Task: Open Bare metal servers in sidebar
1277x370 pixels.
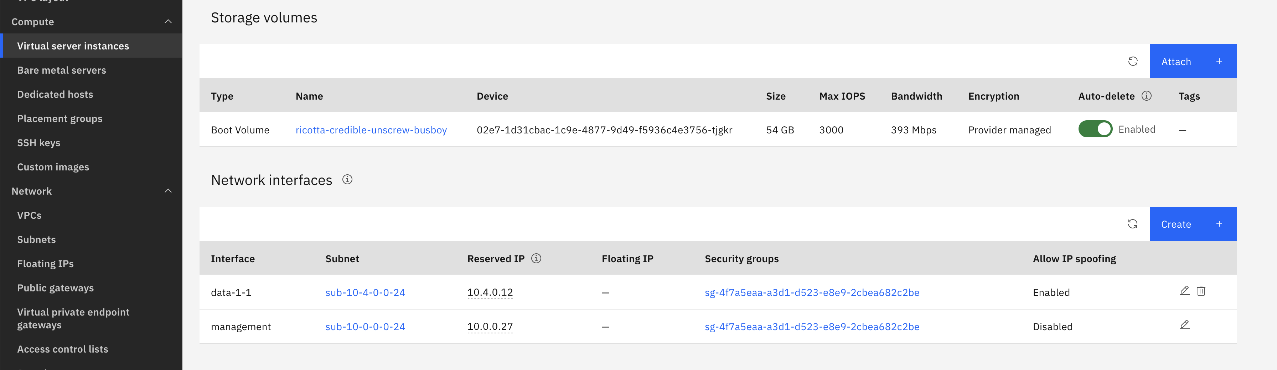Action: point(62,70)
